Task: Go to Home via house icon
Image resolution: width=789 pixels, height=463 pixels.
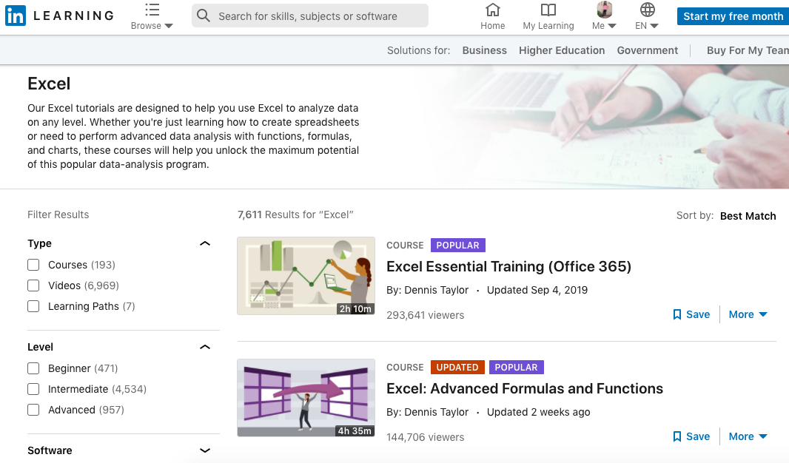Action: point(493,10)
